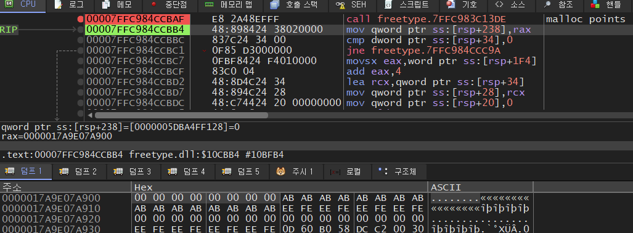Toggle breakpoint bullet at 00007FFC984CCBD7
The width and height of the screenshot is (633, 233).
tap(80, 92)
